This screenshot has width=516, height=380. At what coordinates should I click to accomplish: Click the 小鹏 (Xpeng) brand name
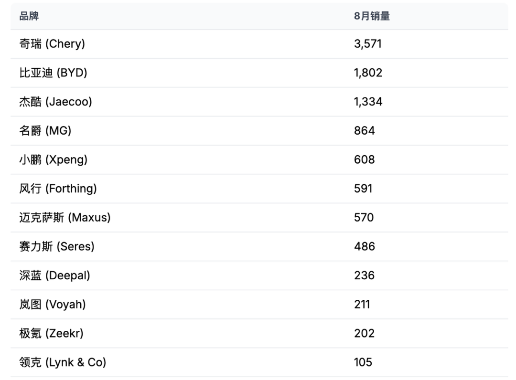(x=53, y=160)
